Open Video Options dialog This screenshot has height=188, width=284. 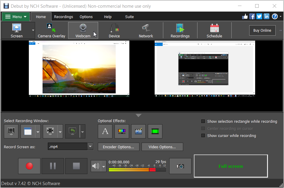click(x=162, y=147)
